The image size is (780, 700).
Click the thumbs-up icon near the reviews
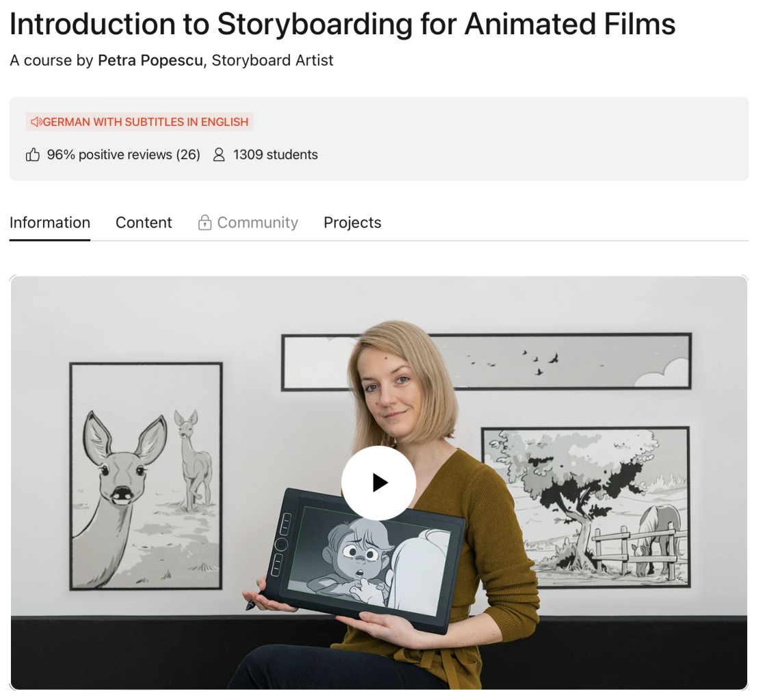[32, 155]
